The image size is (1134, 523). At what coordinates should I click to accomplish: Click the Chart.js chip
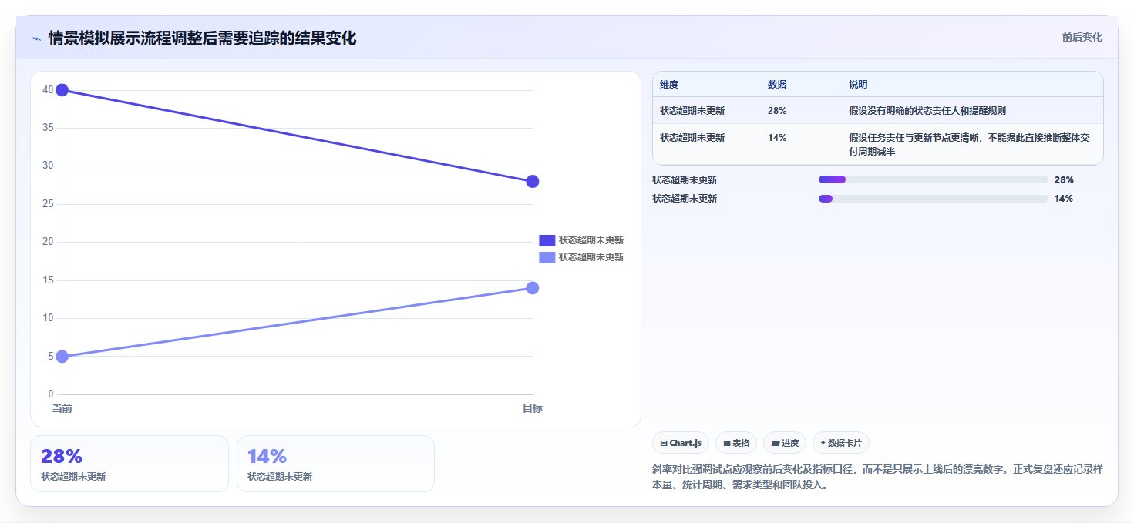point(681,443)
